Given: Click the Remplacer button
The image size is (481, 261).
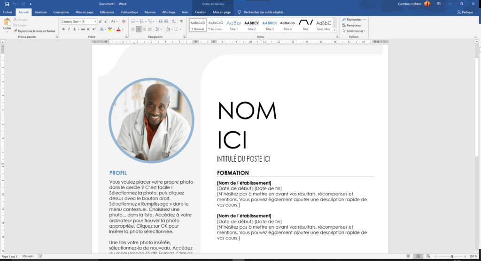Looking at the screenshot, I should 353,25.
